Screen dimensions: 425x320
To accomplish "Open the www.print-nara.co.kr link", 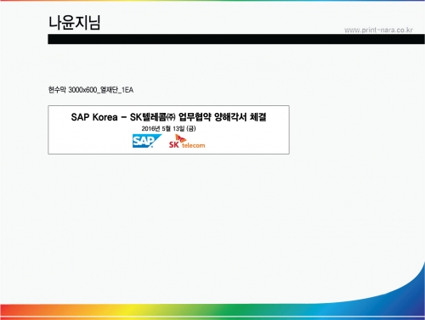I will [x=378, y=30].
